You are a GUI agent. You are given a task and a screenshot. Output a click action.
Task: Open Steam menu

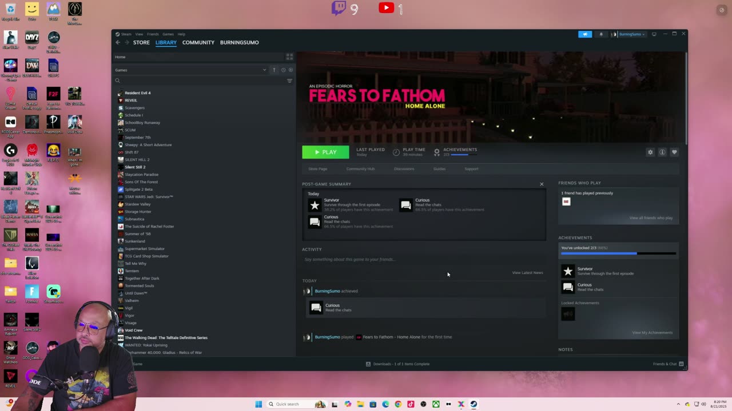126,34
